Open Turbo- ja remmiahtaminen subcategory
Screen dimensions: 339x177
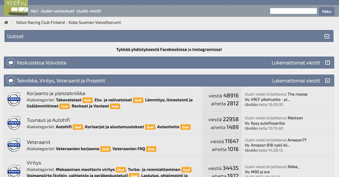coord(154,169)
